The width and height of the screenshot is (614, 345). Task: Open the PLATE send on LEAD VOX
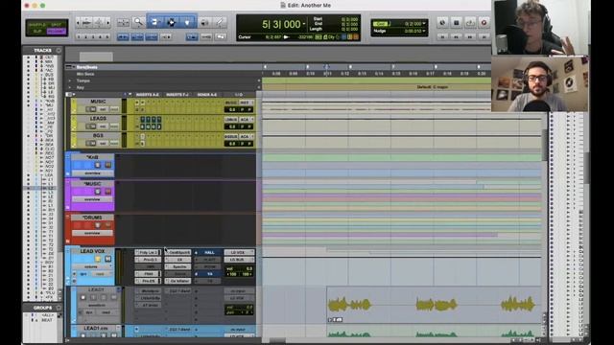point(209,260)
